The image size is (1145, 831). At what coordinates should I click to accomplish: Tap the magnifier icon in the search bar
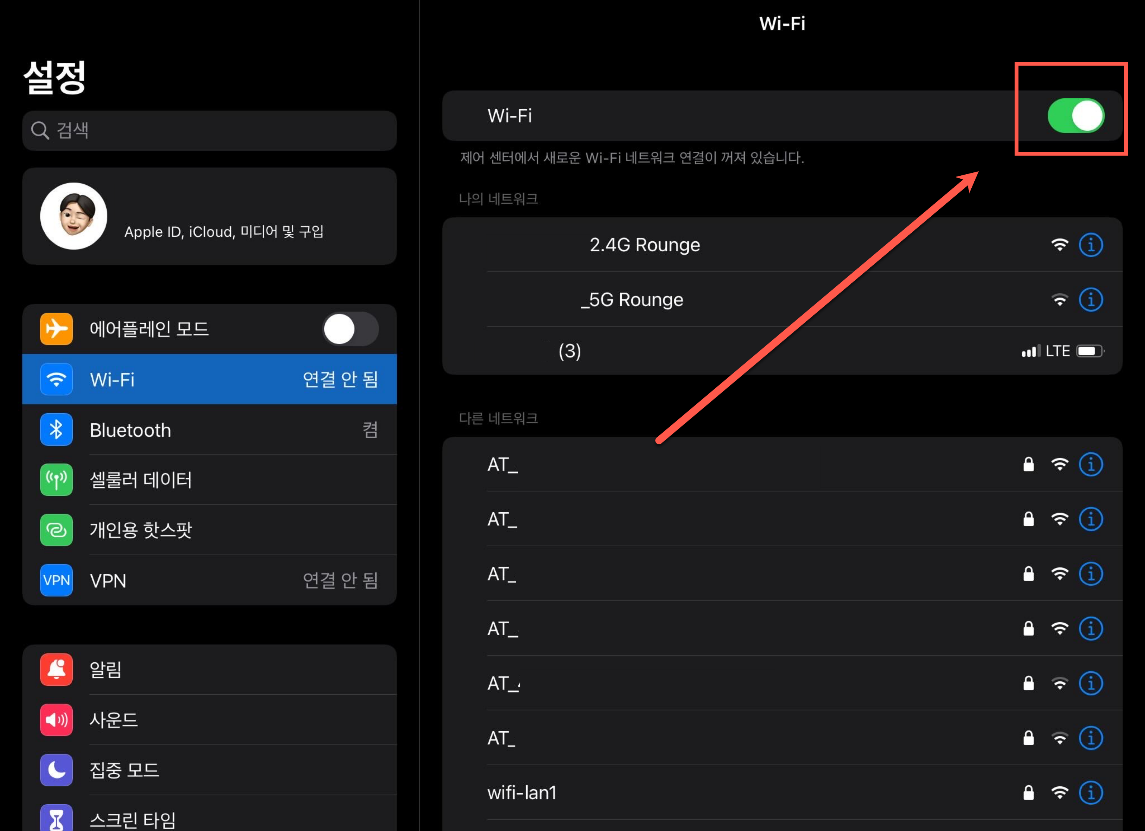(x=40, y=130)
